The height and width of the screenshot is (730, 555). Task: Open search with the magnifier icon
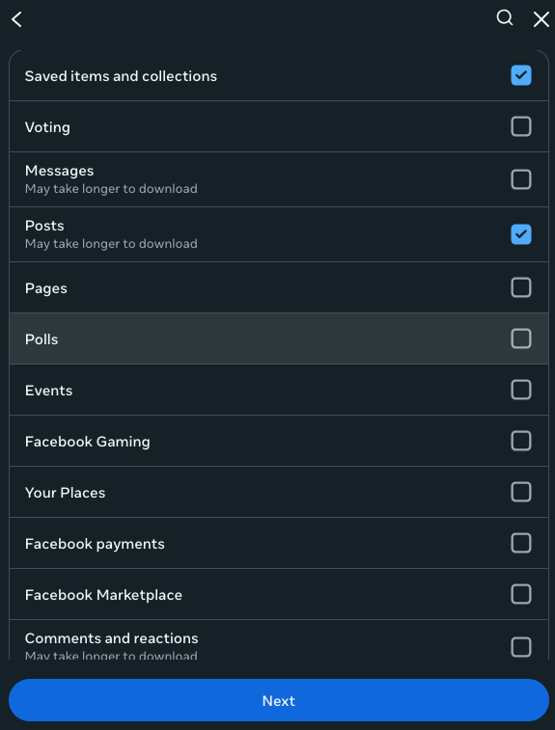(x=505, y=18)
